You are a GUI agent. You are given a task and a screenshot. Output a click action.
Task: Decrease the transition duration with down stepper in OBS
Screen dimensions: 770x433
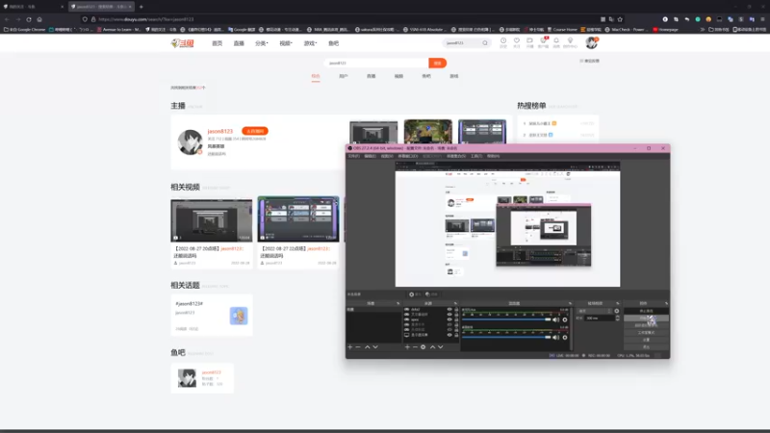pyautogui.click(x=617, y=319)
